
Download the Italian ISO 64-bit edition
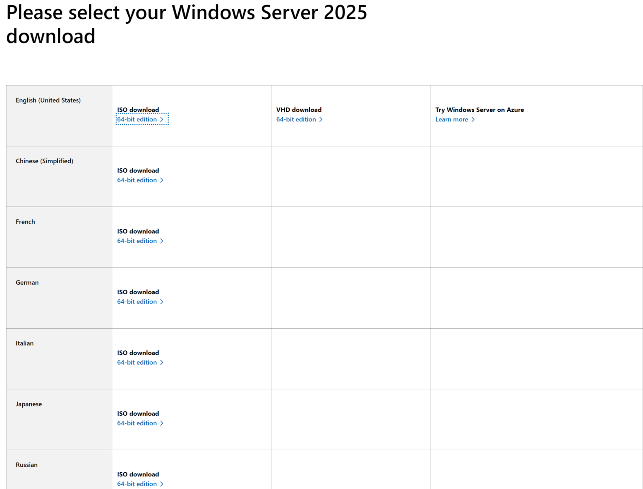point(136,362)
